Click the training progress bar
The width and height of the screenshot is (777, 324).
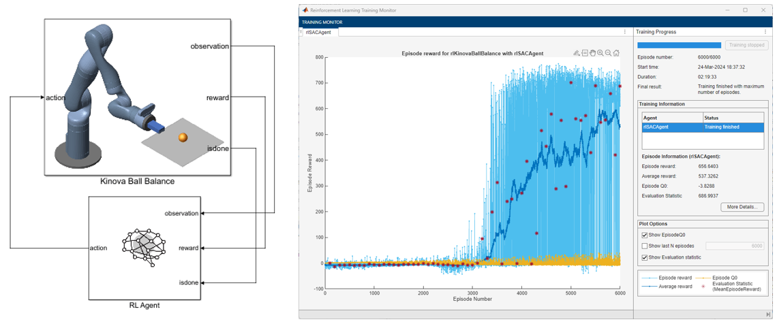tap(678, 45)
